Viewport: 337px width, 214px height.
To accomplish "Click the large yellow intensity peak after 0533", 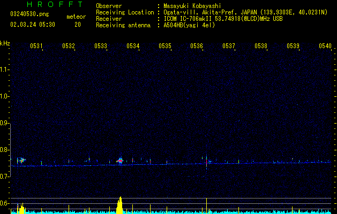I will 119,205.
